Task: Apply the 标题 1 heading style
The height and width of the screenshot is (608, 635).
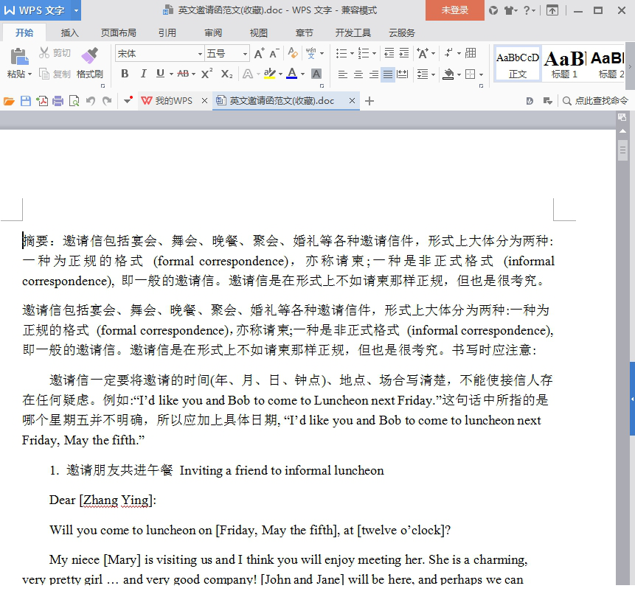Action: pos(564,64)
